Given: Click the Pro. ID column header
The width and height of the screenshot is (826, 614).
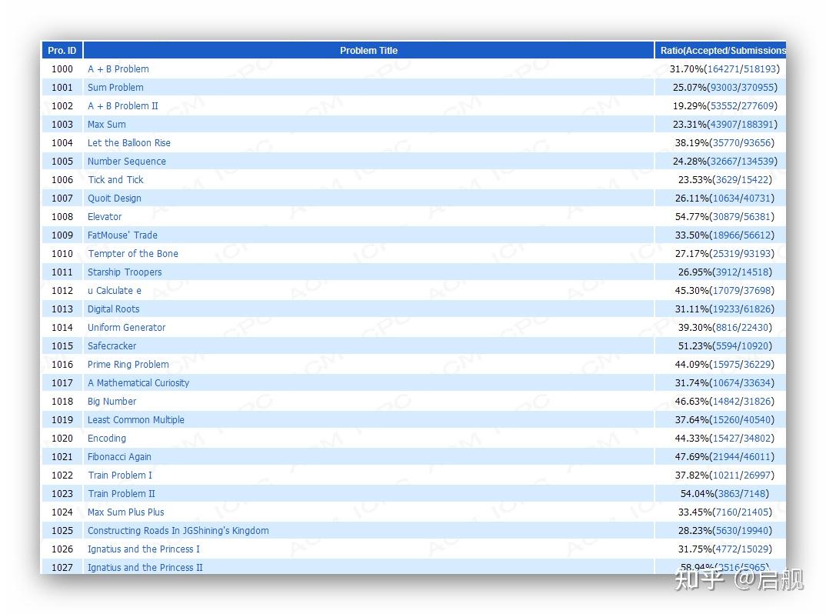Looking at the screenshot, I should (62, 51).
